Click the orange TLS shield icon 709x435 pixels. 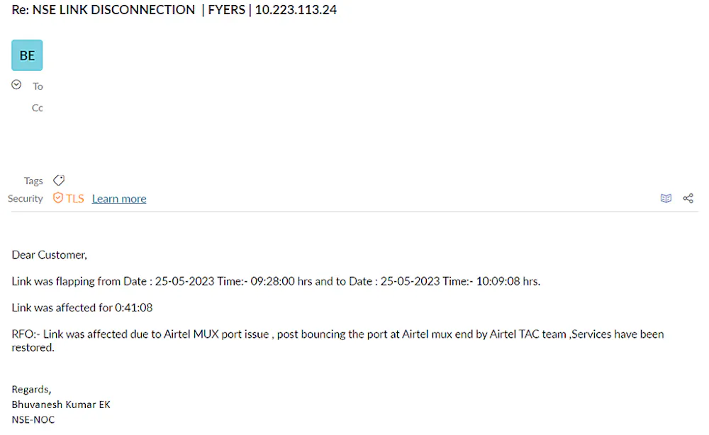(58, 198)
